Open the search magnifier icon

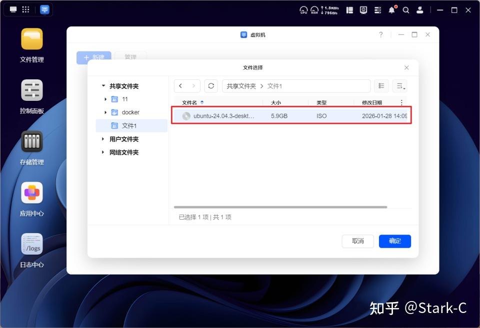tap(406, 10)
